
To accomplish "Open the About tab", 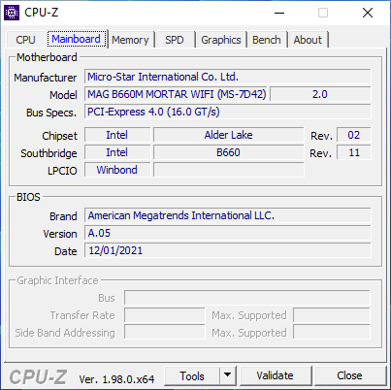I will tap(308, 40).
